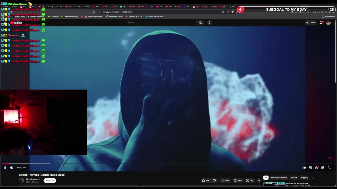
Task: Like the video with thumbs up 21K
Action: click(x=206, y=180)
